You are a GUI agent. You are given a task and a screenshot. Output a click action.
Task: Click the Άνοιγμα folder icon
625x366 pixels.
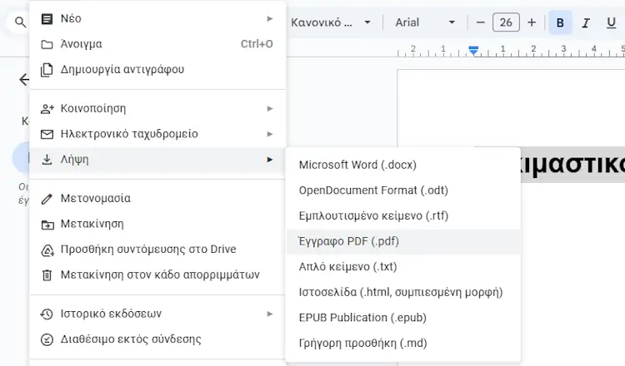point(47,44)
